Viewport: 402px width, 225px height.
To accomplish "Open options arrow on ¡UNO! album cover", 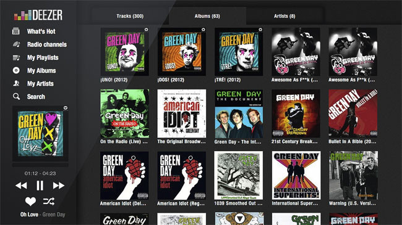I will click(146, 30).
